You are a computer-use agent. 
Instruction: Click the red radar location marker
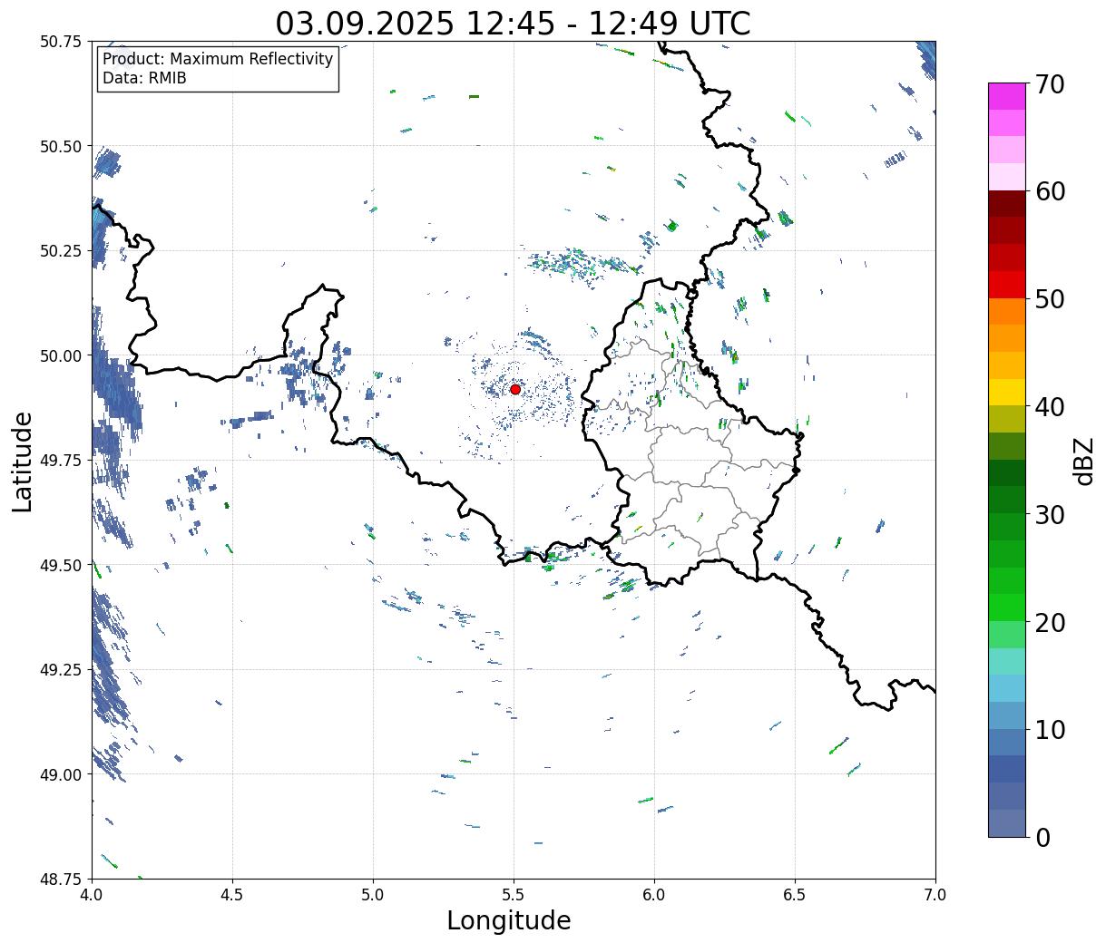point(515,389)
